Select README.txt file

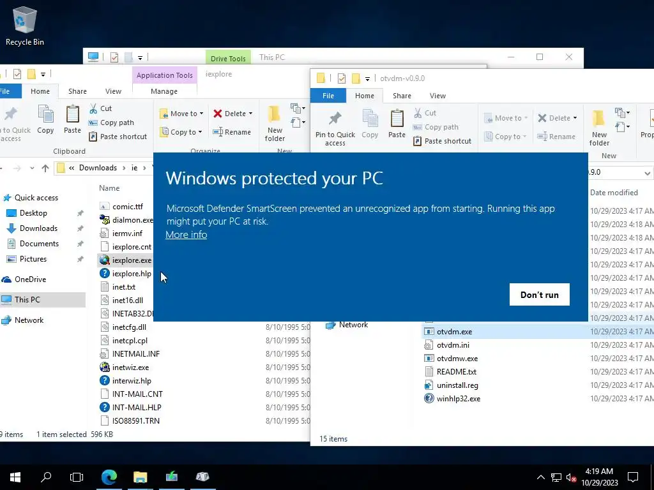(456, 372)
